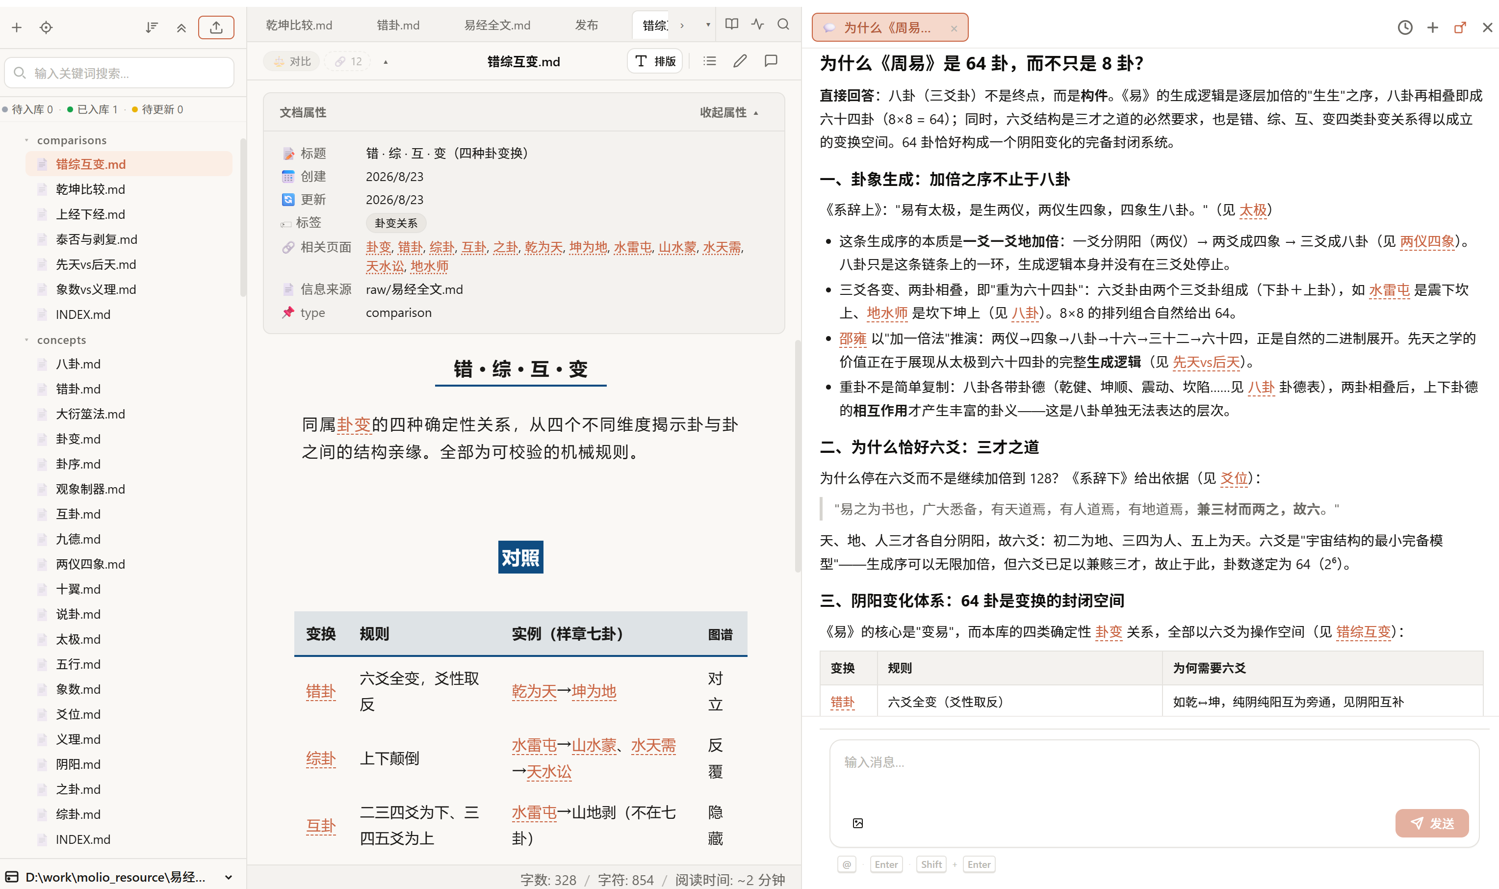Focus the keyword search field
Screen dimensions: 1499x889
pos(119,73)
